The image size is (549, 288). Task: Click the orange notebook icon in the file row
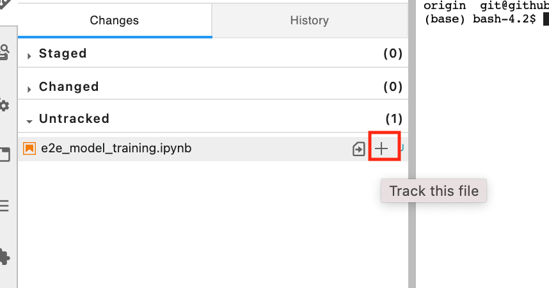click(29, 148)
